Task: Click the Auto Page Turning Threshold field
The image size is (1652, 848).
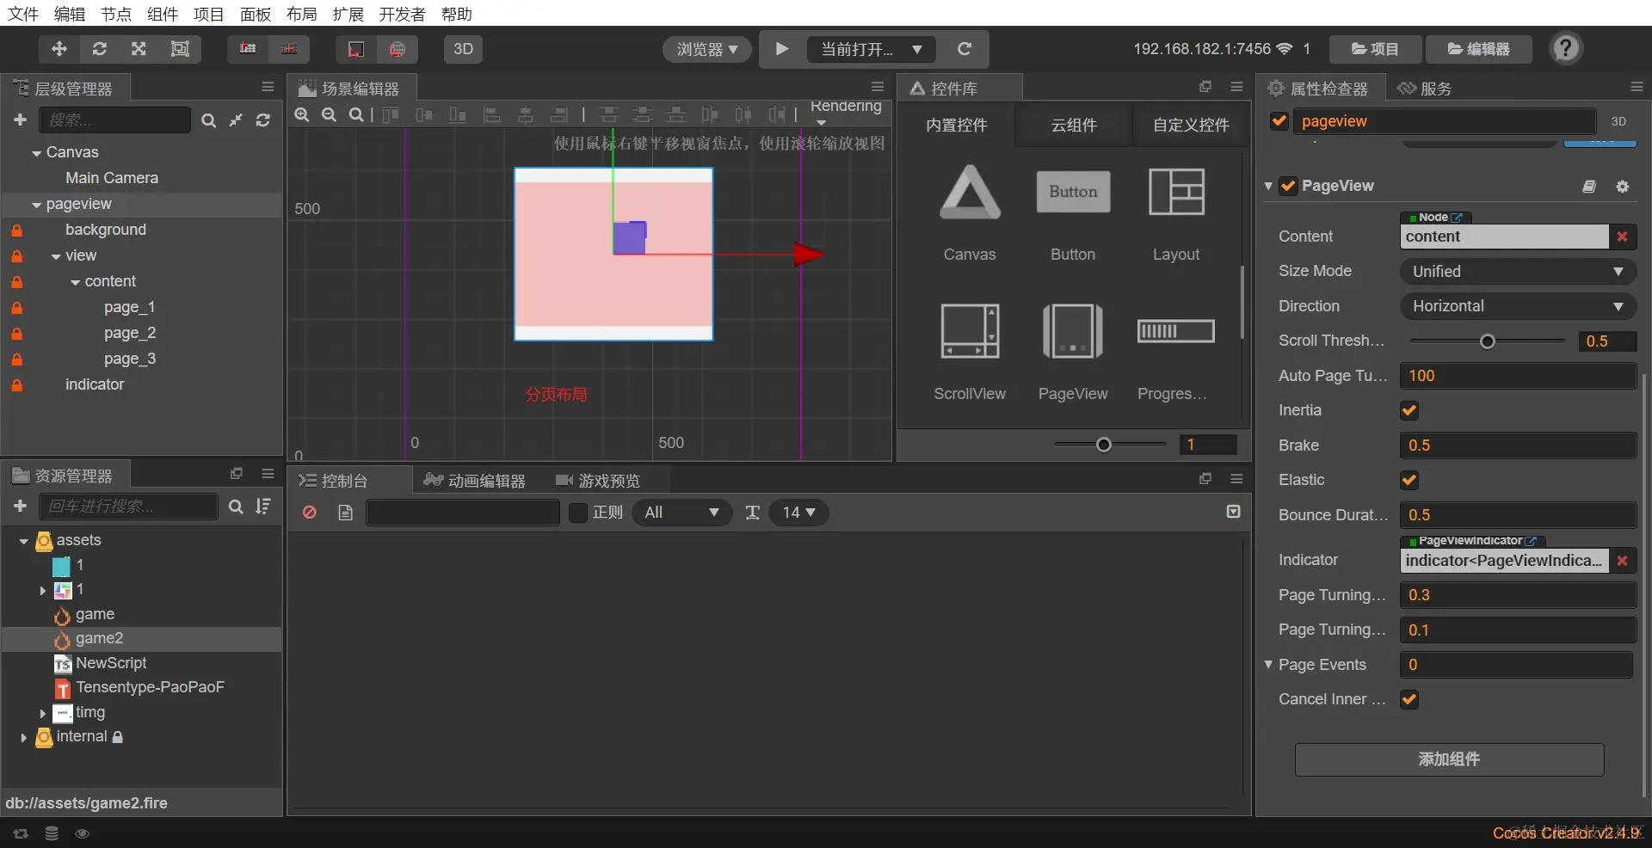Action: (x=1519, y=376)
